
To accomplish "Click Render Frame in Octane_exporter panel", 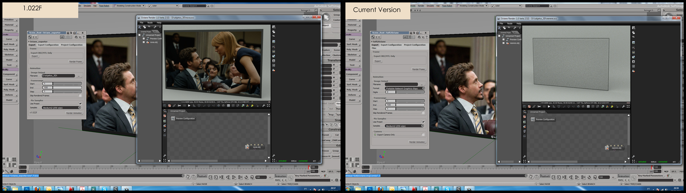I will [x=75, y=62].
